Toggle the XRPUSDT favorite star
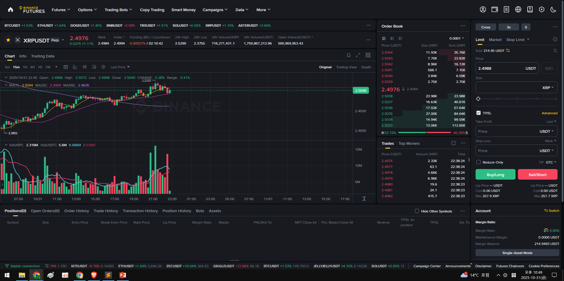Image resolution: width=564 pixels, height=281 pixels. pos(8,40)
